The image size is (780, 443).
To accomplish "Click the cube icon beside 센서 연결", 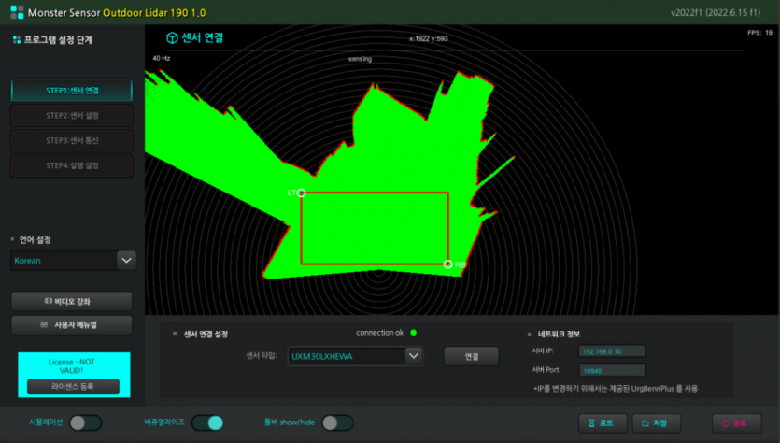I will click(172, 37).
